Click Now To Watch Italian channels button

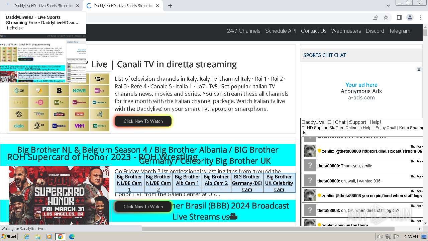coord(143,121)
